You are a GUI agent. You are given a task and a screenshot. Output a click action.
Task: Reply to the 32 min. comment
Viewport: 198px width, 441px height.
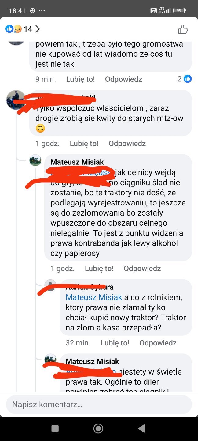pos(158,343)
